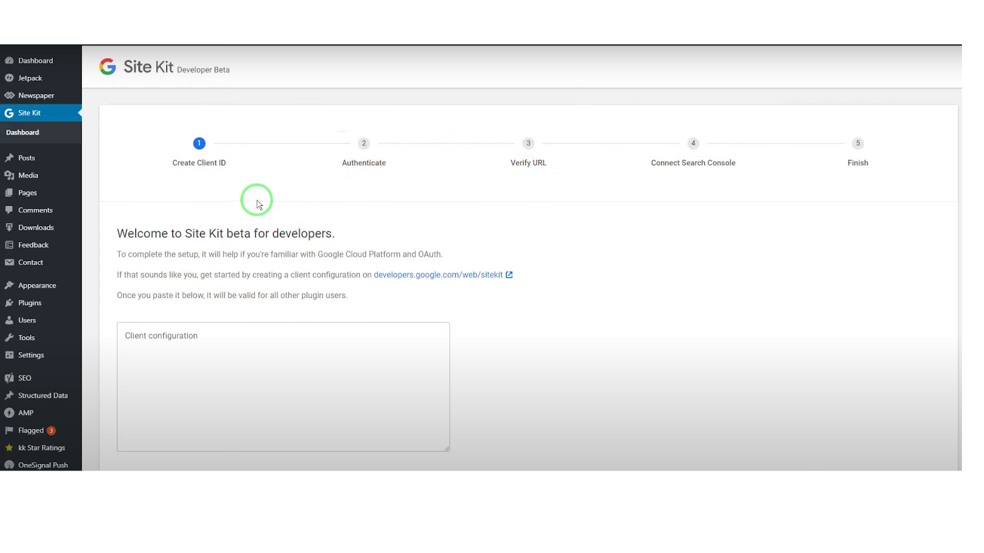Click the Users person icon
This screenshot has width=984, height=553.
coord(9,320)
